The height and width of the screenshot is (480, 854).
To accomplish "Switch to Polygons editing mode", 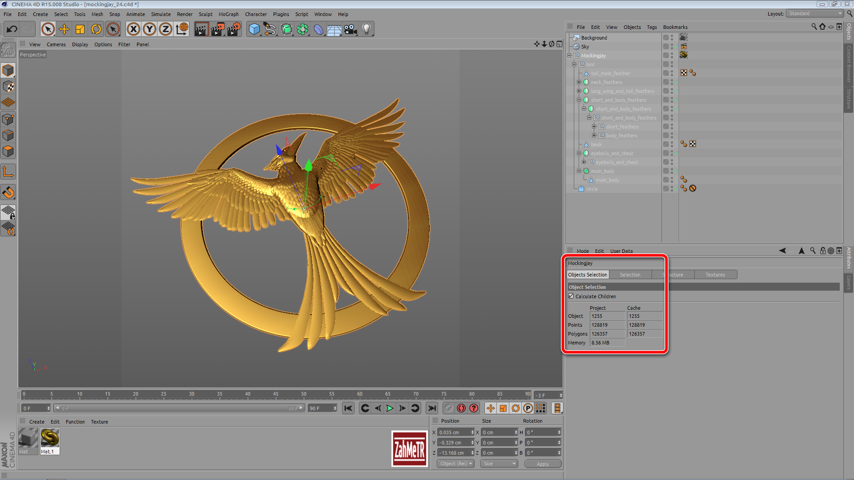I will coord(8,151).
